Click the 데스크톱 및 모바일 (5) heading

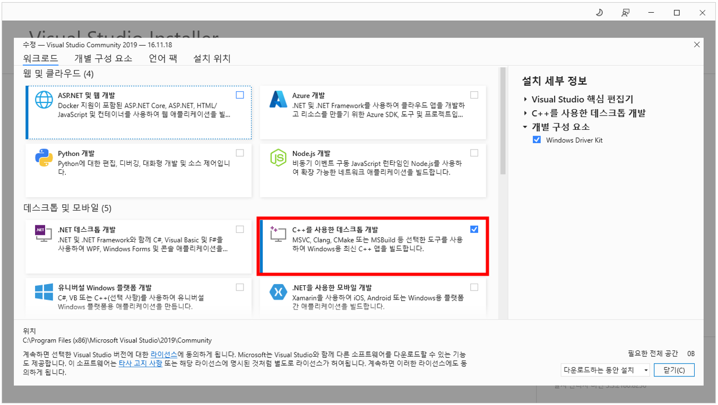[x=67, y=208]
